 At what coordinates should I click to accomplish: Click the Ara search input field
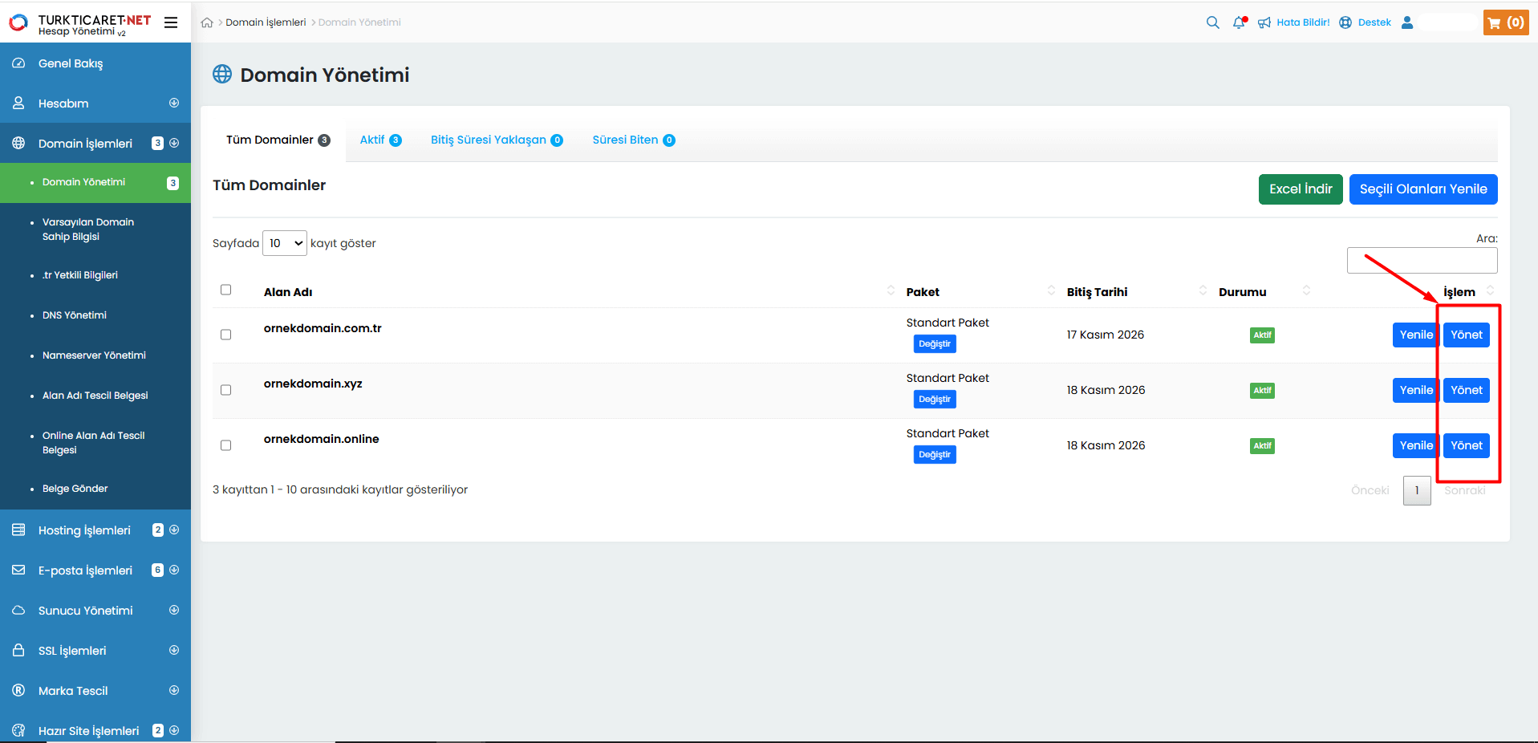coord(1422,261)
